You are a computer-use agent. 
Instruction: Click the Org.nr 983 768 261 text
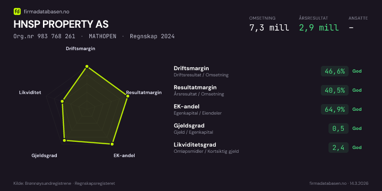[x=44, y=36]
